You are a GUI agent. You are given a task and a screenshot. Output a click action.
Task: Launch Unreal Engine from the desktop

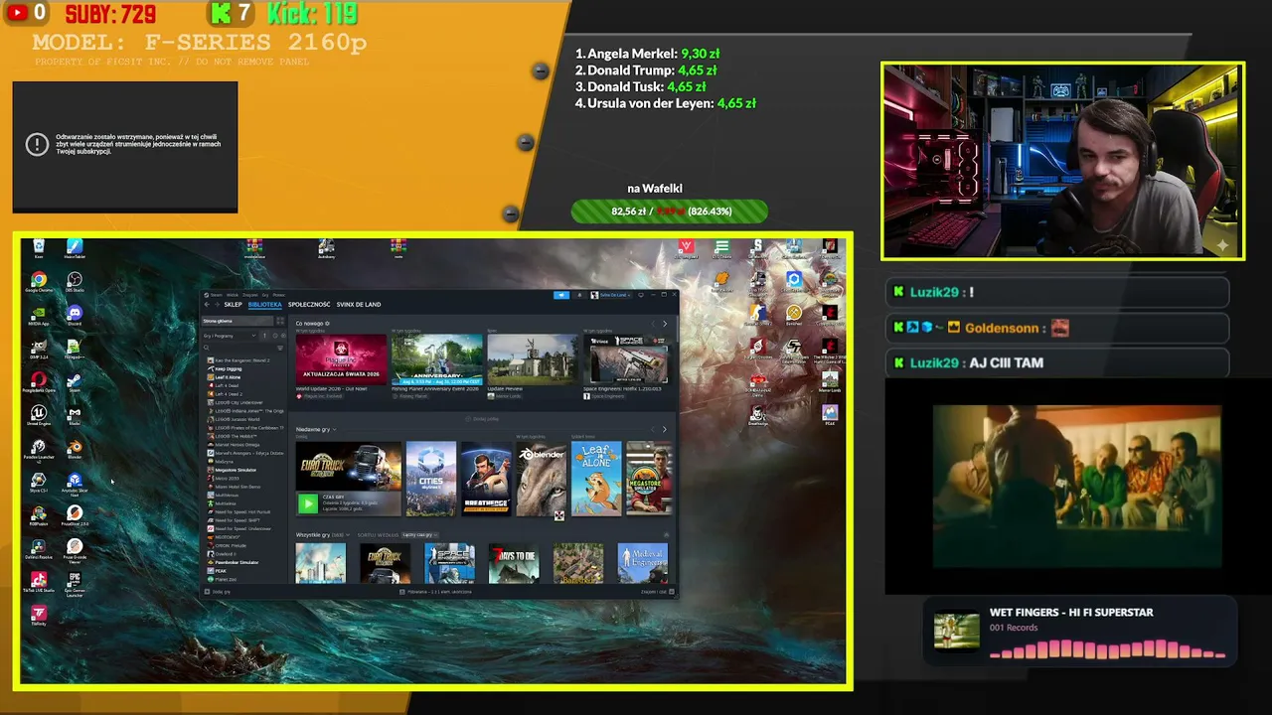tap(38, 415)
